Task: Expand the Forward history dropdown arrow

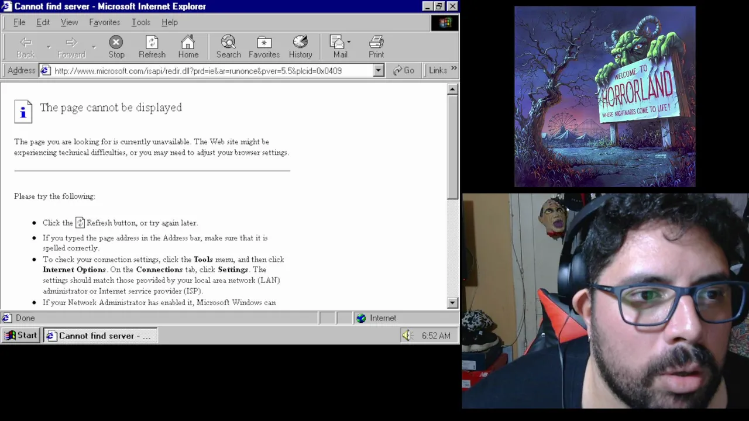Action: tap(94, 47)
